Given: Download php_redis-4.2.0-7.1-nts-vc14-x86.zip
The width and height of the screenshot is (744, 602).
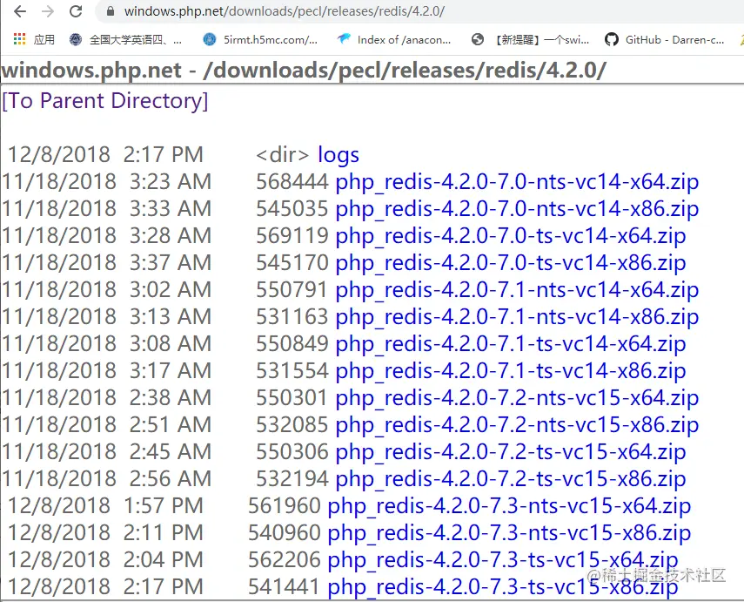Looking at the screenshot, I should pos(517,317).
